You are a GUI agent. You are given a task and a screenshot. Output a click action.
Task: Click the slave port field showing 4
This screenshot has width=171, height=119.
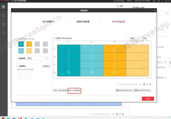pyautogui.click(x=29, y=79)
